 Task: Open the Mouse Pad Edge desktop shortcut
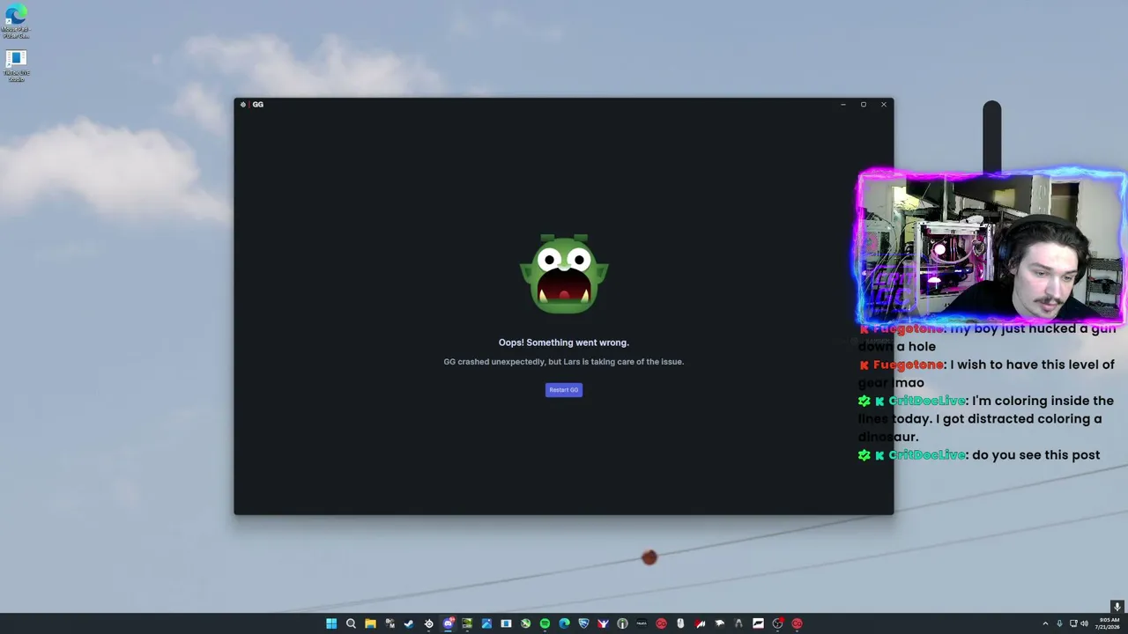click(16, 21)
